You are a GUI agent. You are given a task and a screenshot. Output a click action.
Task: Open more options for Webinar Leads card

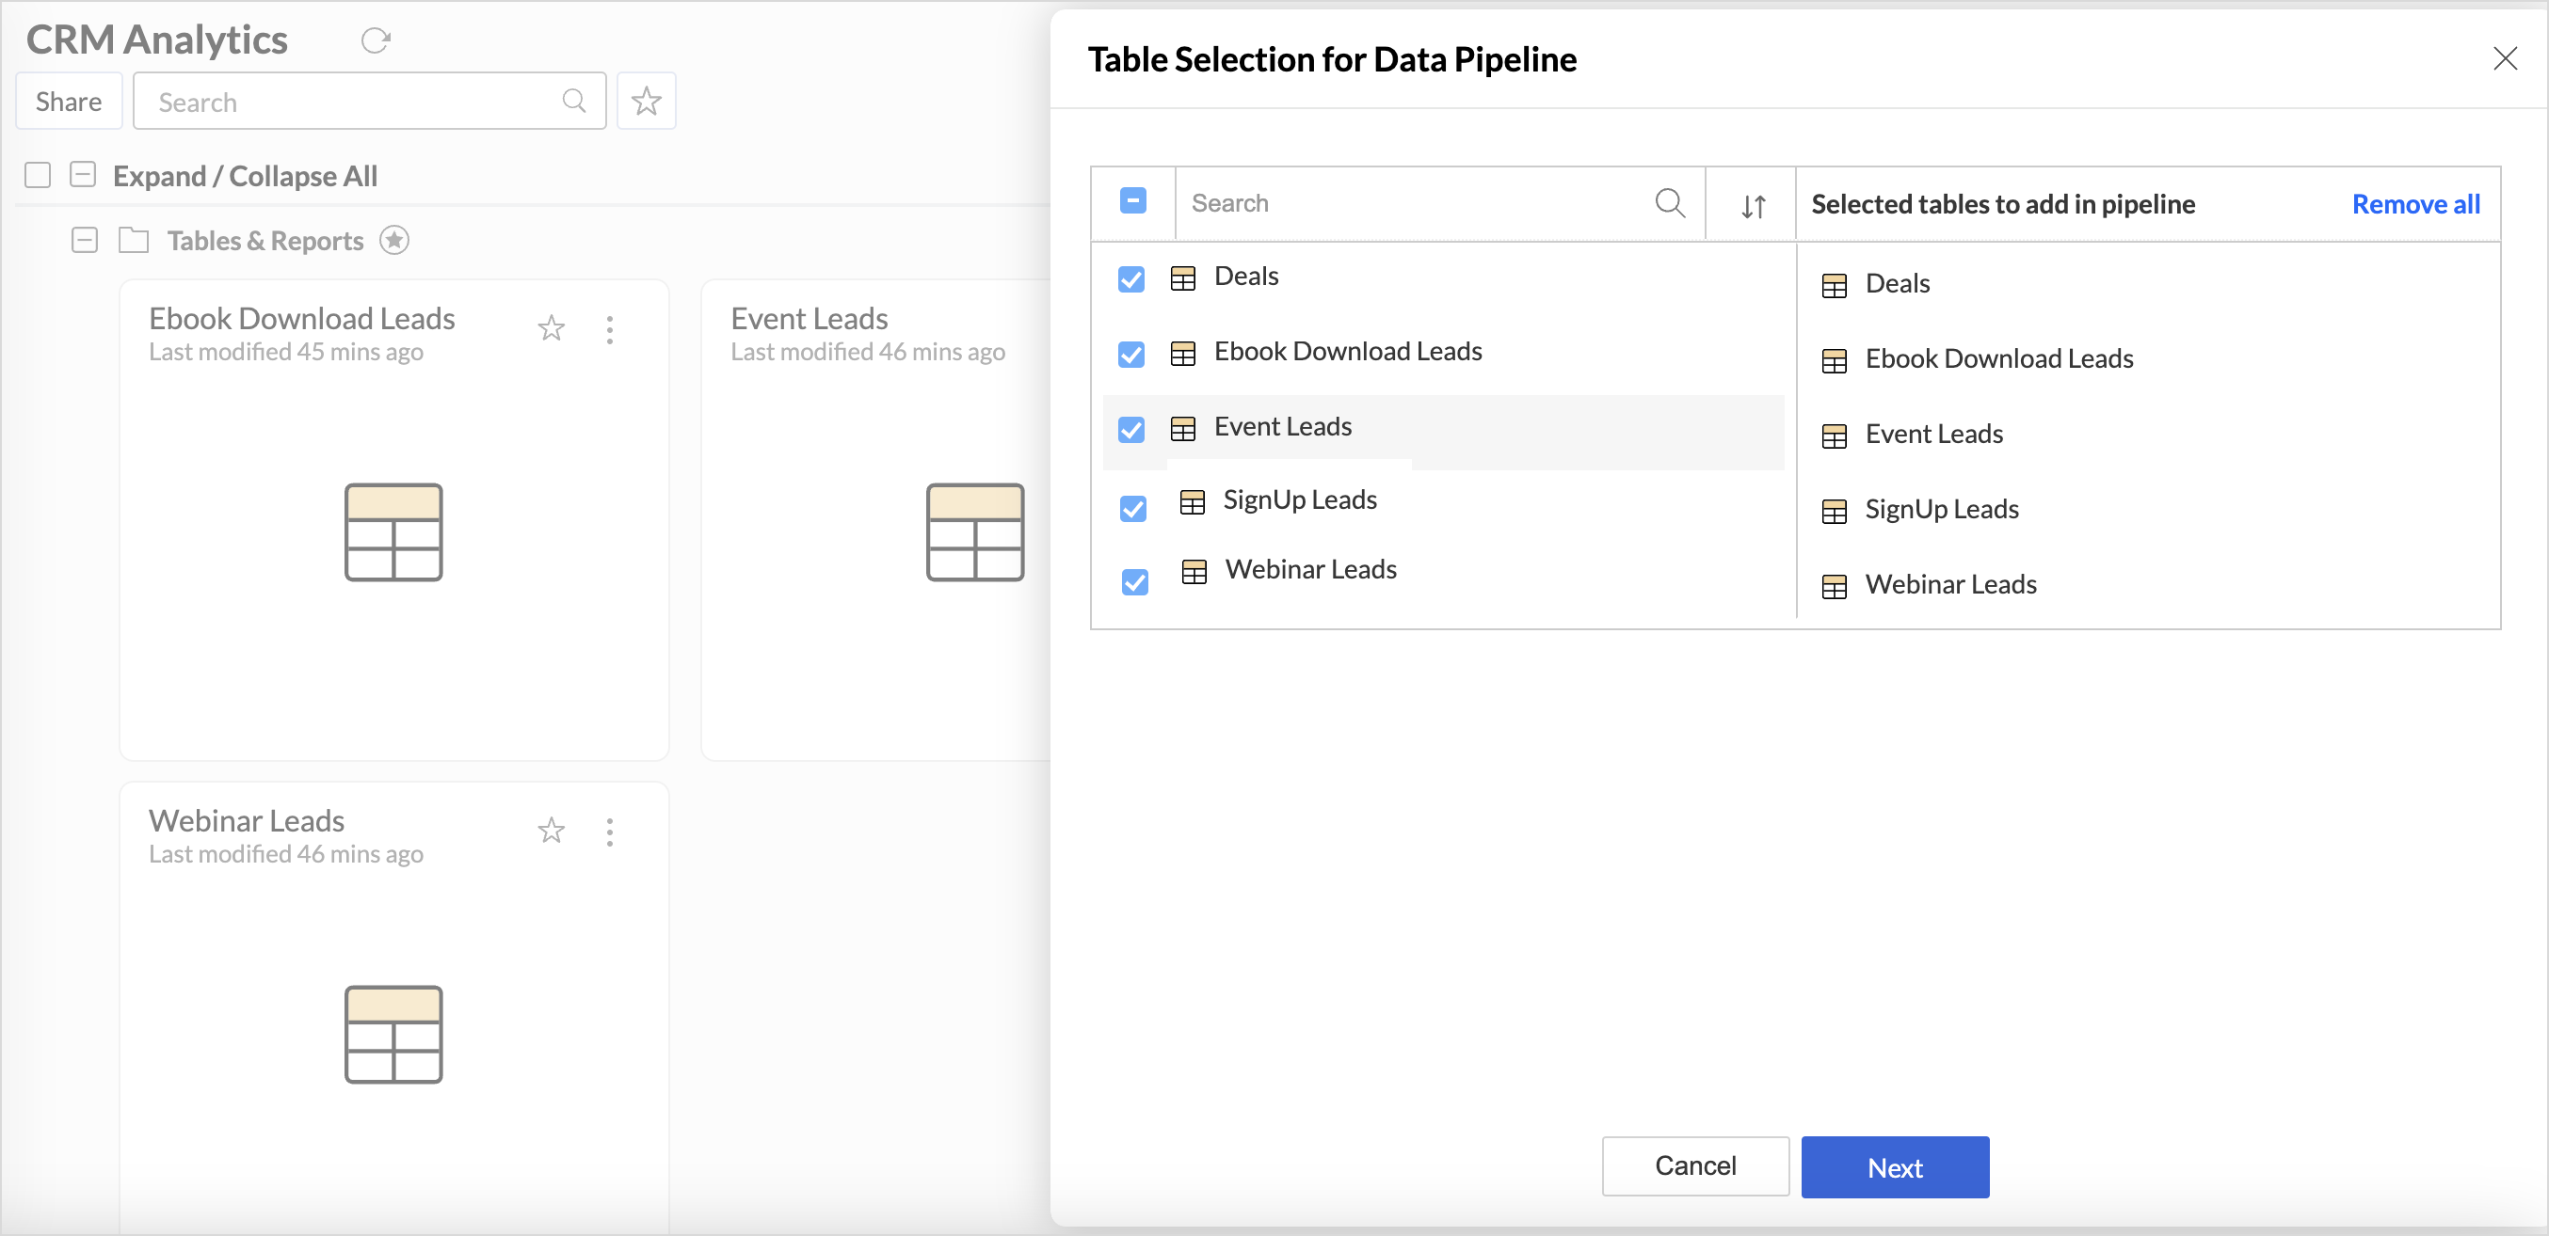coord(610,832)
